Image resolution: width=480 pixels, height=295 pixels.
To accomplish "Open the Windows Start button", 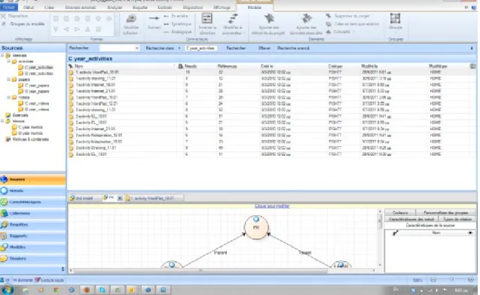I will [x=8, y=290].
